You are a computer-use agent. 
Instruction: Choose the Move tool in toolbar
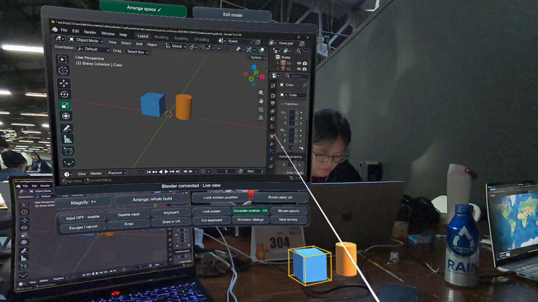tap(64, 83)
